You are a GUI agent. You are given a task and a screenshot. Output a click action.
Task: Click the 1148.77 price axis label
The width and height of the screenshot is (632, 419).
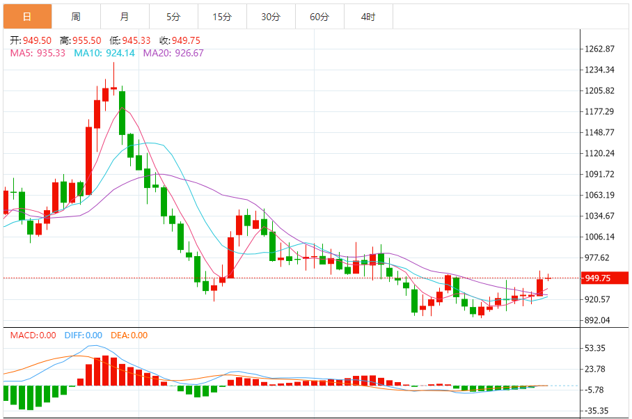coord(599,132)
